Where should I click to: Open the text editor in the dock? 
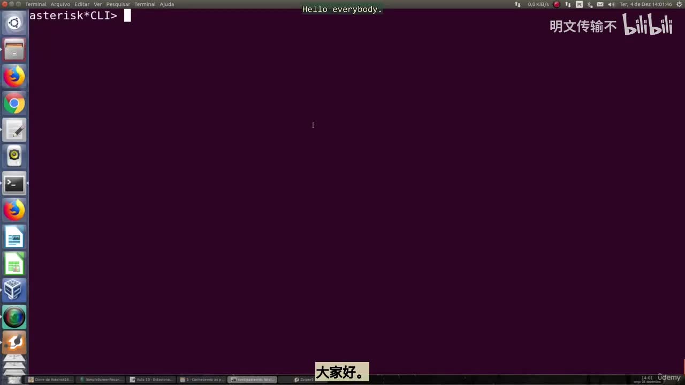coord(14,130)
